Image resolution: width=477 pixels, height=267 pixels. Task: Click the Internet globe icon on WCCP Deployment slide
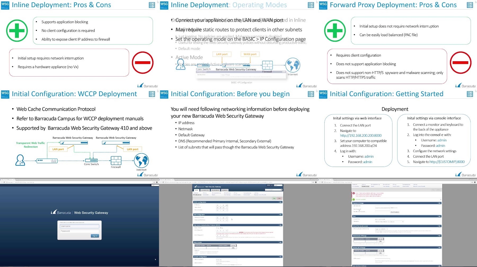[142, 161]
